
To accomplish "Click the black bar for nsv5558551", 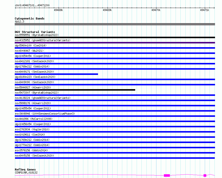I will click(115, 37).
